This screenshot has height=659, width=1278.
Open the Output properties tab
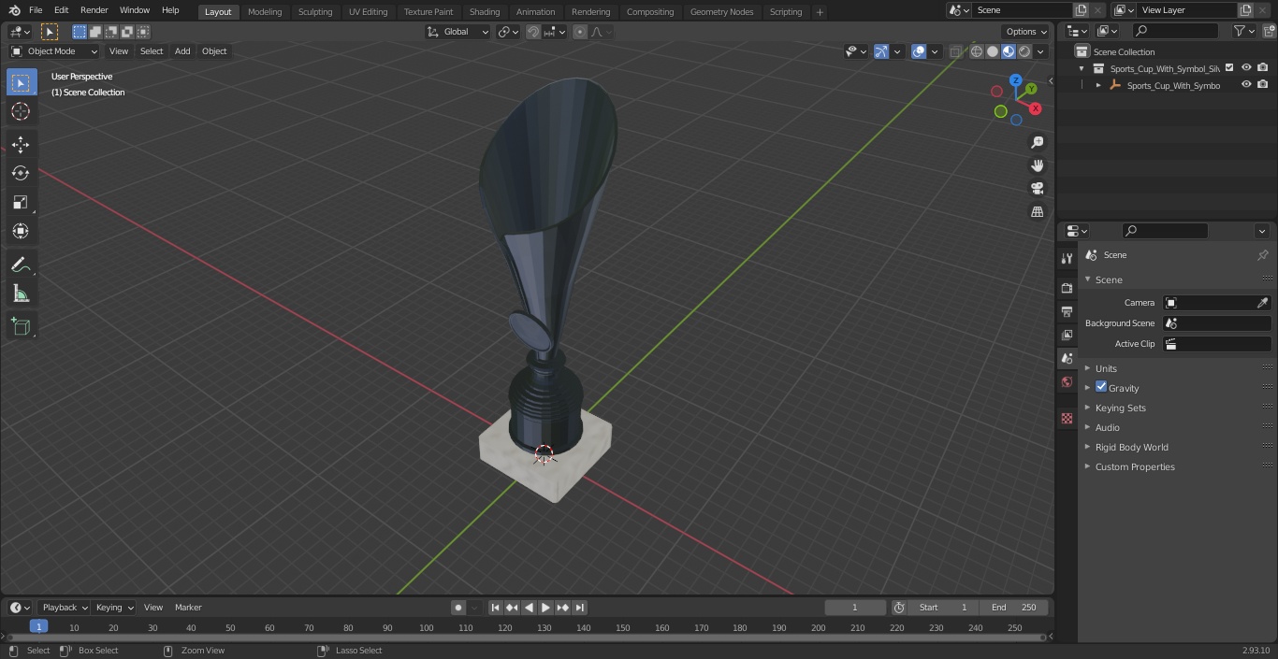click(x=1067, y=311)
